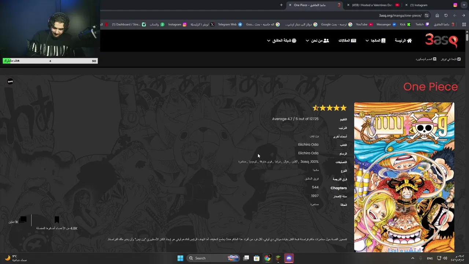Viewport: 469px width, 264px height.
Task: Open the Dashboard / Stre... bookmark
Action: pyautogui.click(x=129, y=25)
